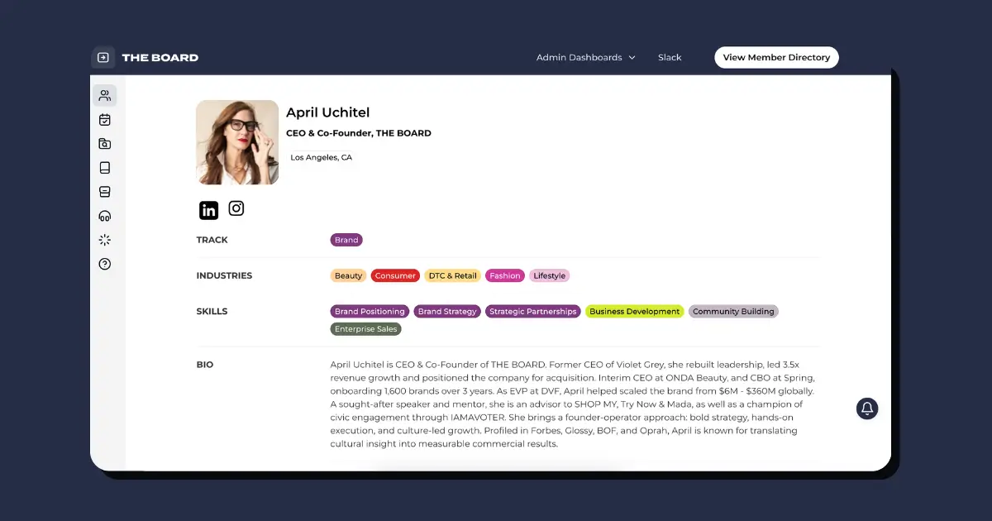Open the loader spinner icon in sidebar
992x521 pixels.
(105, 240)
